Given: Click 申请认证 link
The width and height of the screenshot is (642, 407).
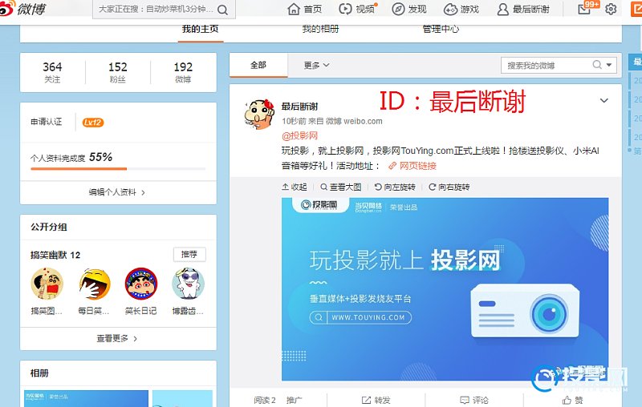Looking at the screenshot, I should 47,122.
